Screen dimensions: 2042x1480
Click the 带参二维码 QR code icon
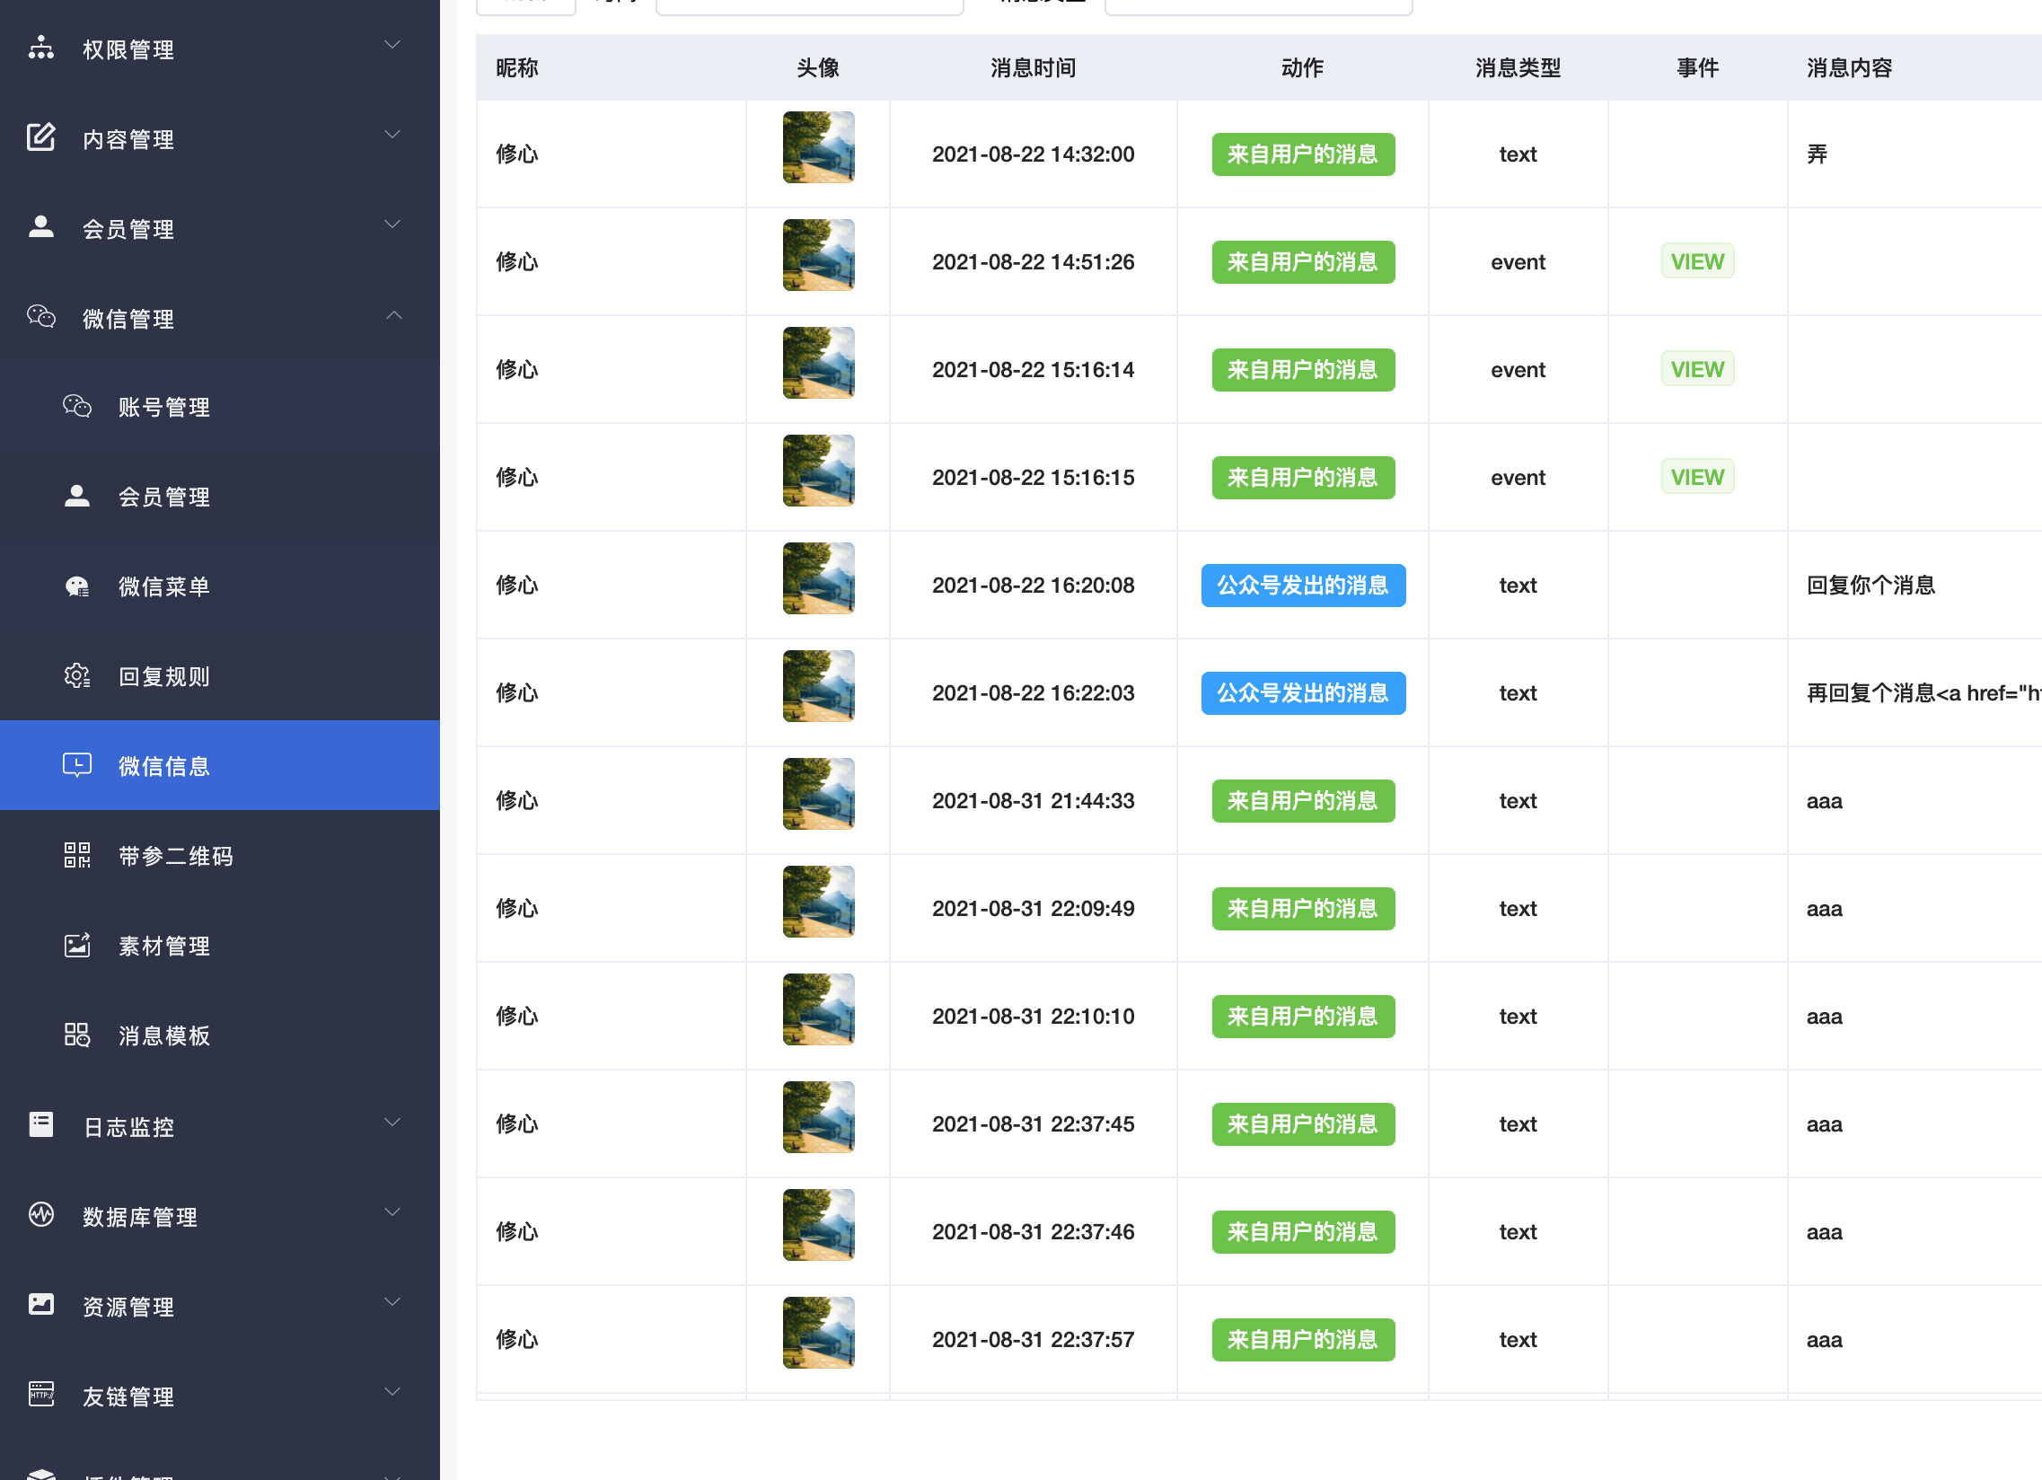76,856
